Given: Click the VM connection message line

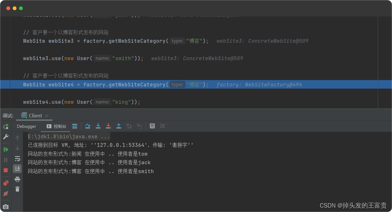Looking at the screenshot, I should coord(111,145).
